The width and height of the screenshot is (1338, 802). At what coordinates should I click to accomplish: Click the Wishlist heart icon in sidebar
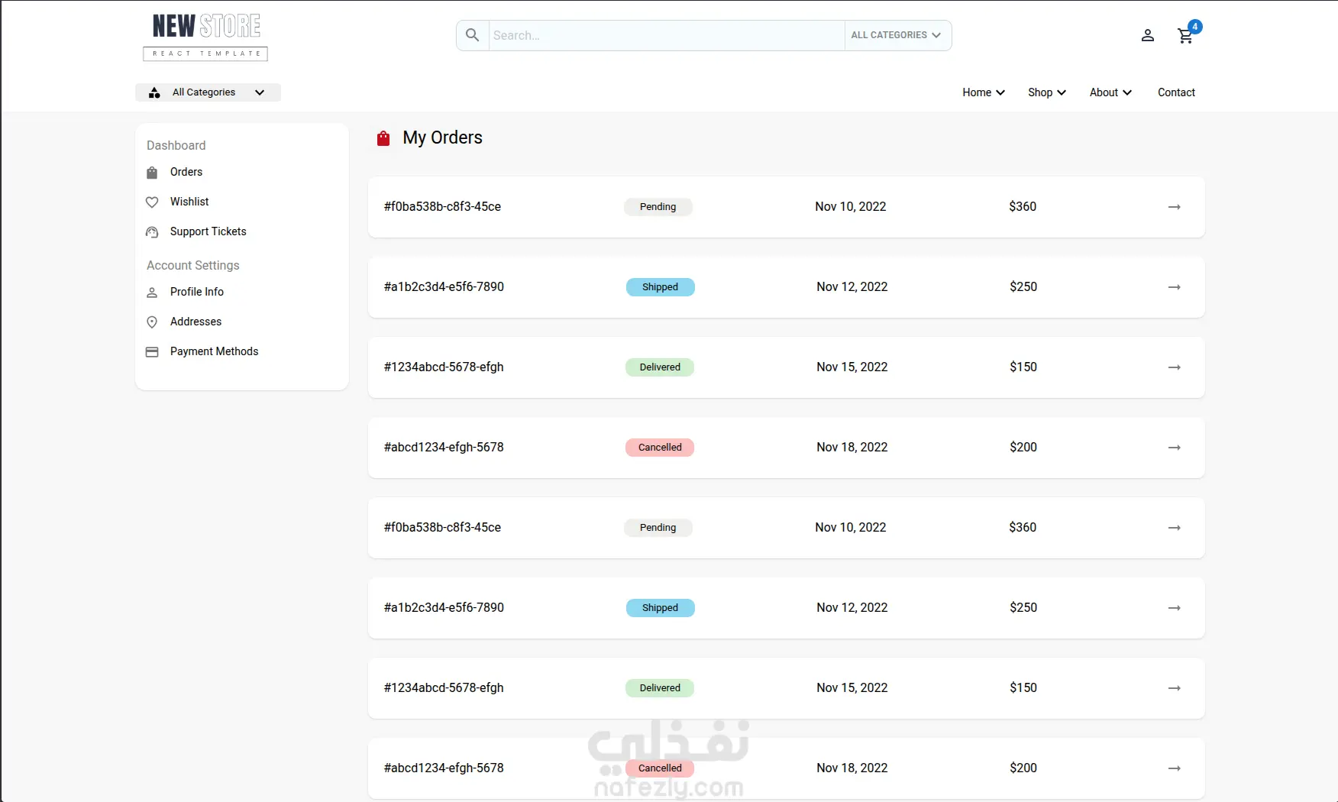152,202
